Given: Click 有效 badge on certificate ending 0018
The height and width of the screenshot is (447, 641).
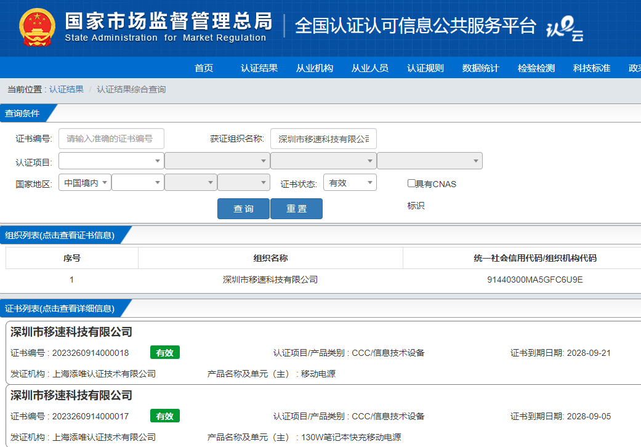Looking at the screenshot, I should click(x=165, y=352).
